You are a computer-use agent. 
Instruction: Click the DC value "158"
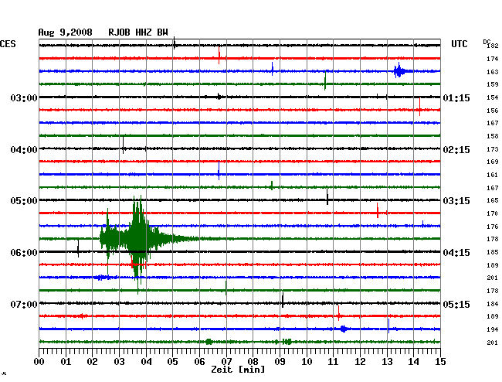point(493,136)
